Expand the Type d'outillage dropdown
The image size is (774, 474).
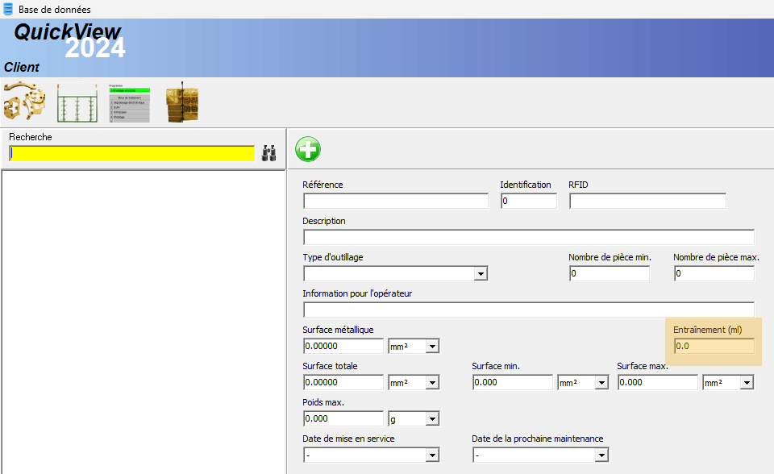pyautogui.click(x=481, y=274)
